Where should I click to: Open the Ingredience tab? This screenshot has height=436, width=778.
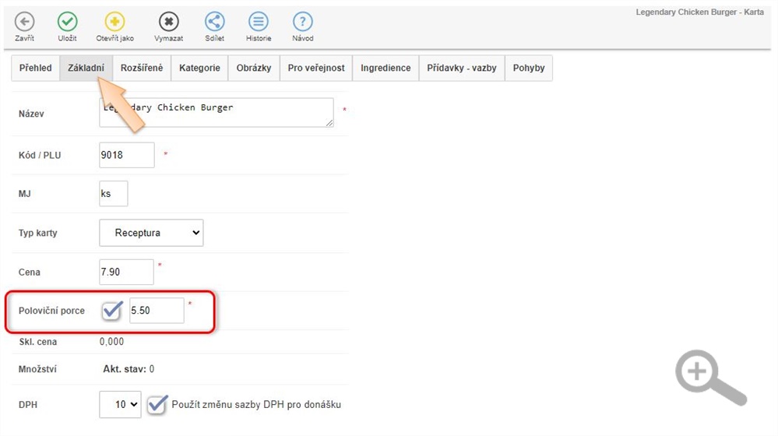385,69
